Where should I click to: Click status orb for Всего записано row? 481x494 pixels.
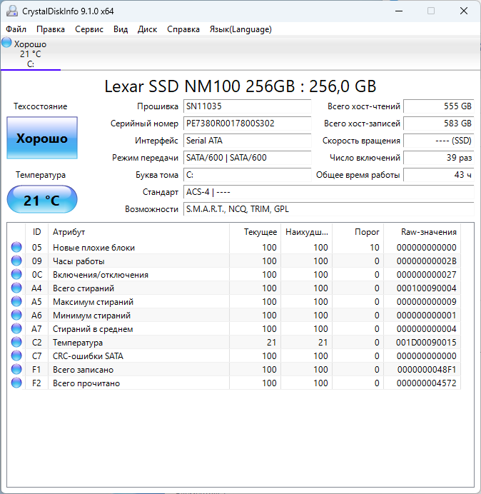click(x=16, y=370)
